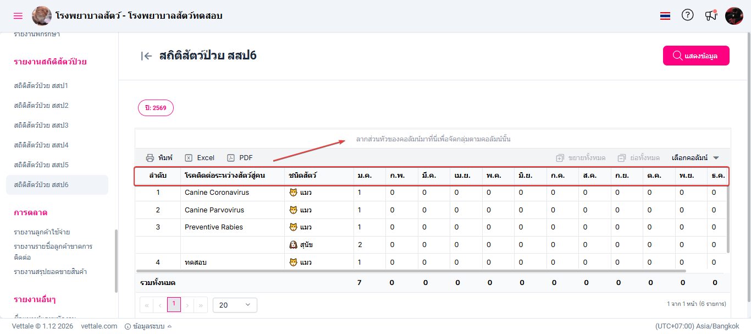Sort by ลำดับ column header
This screenshot has height=334, width=751.
158,176
